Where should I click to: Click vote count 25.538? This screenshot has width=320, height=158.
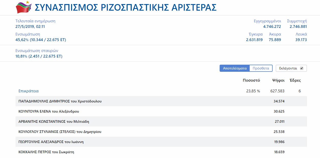[279, 132]
